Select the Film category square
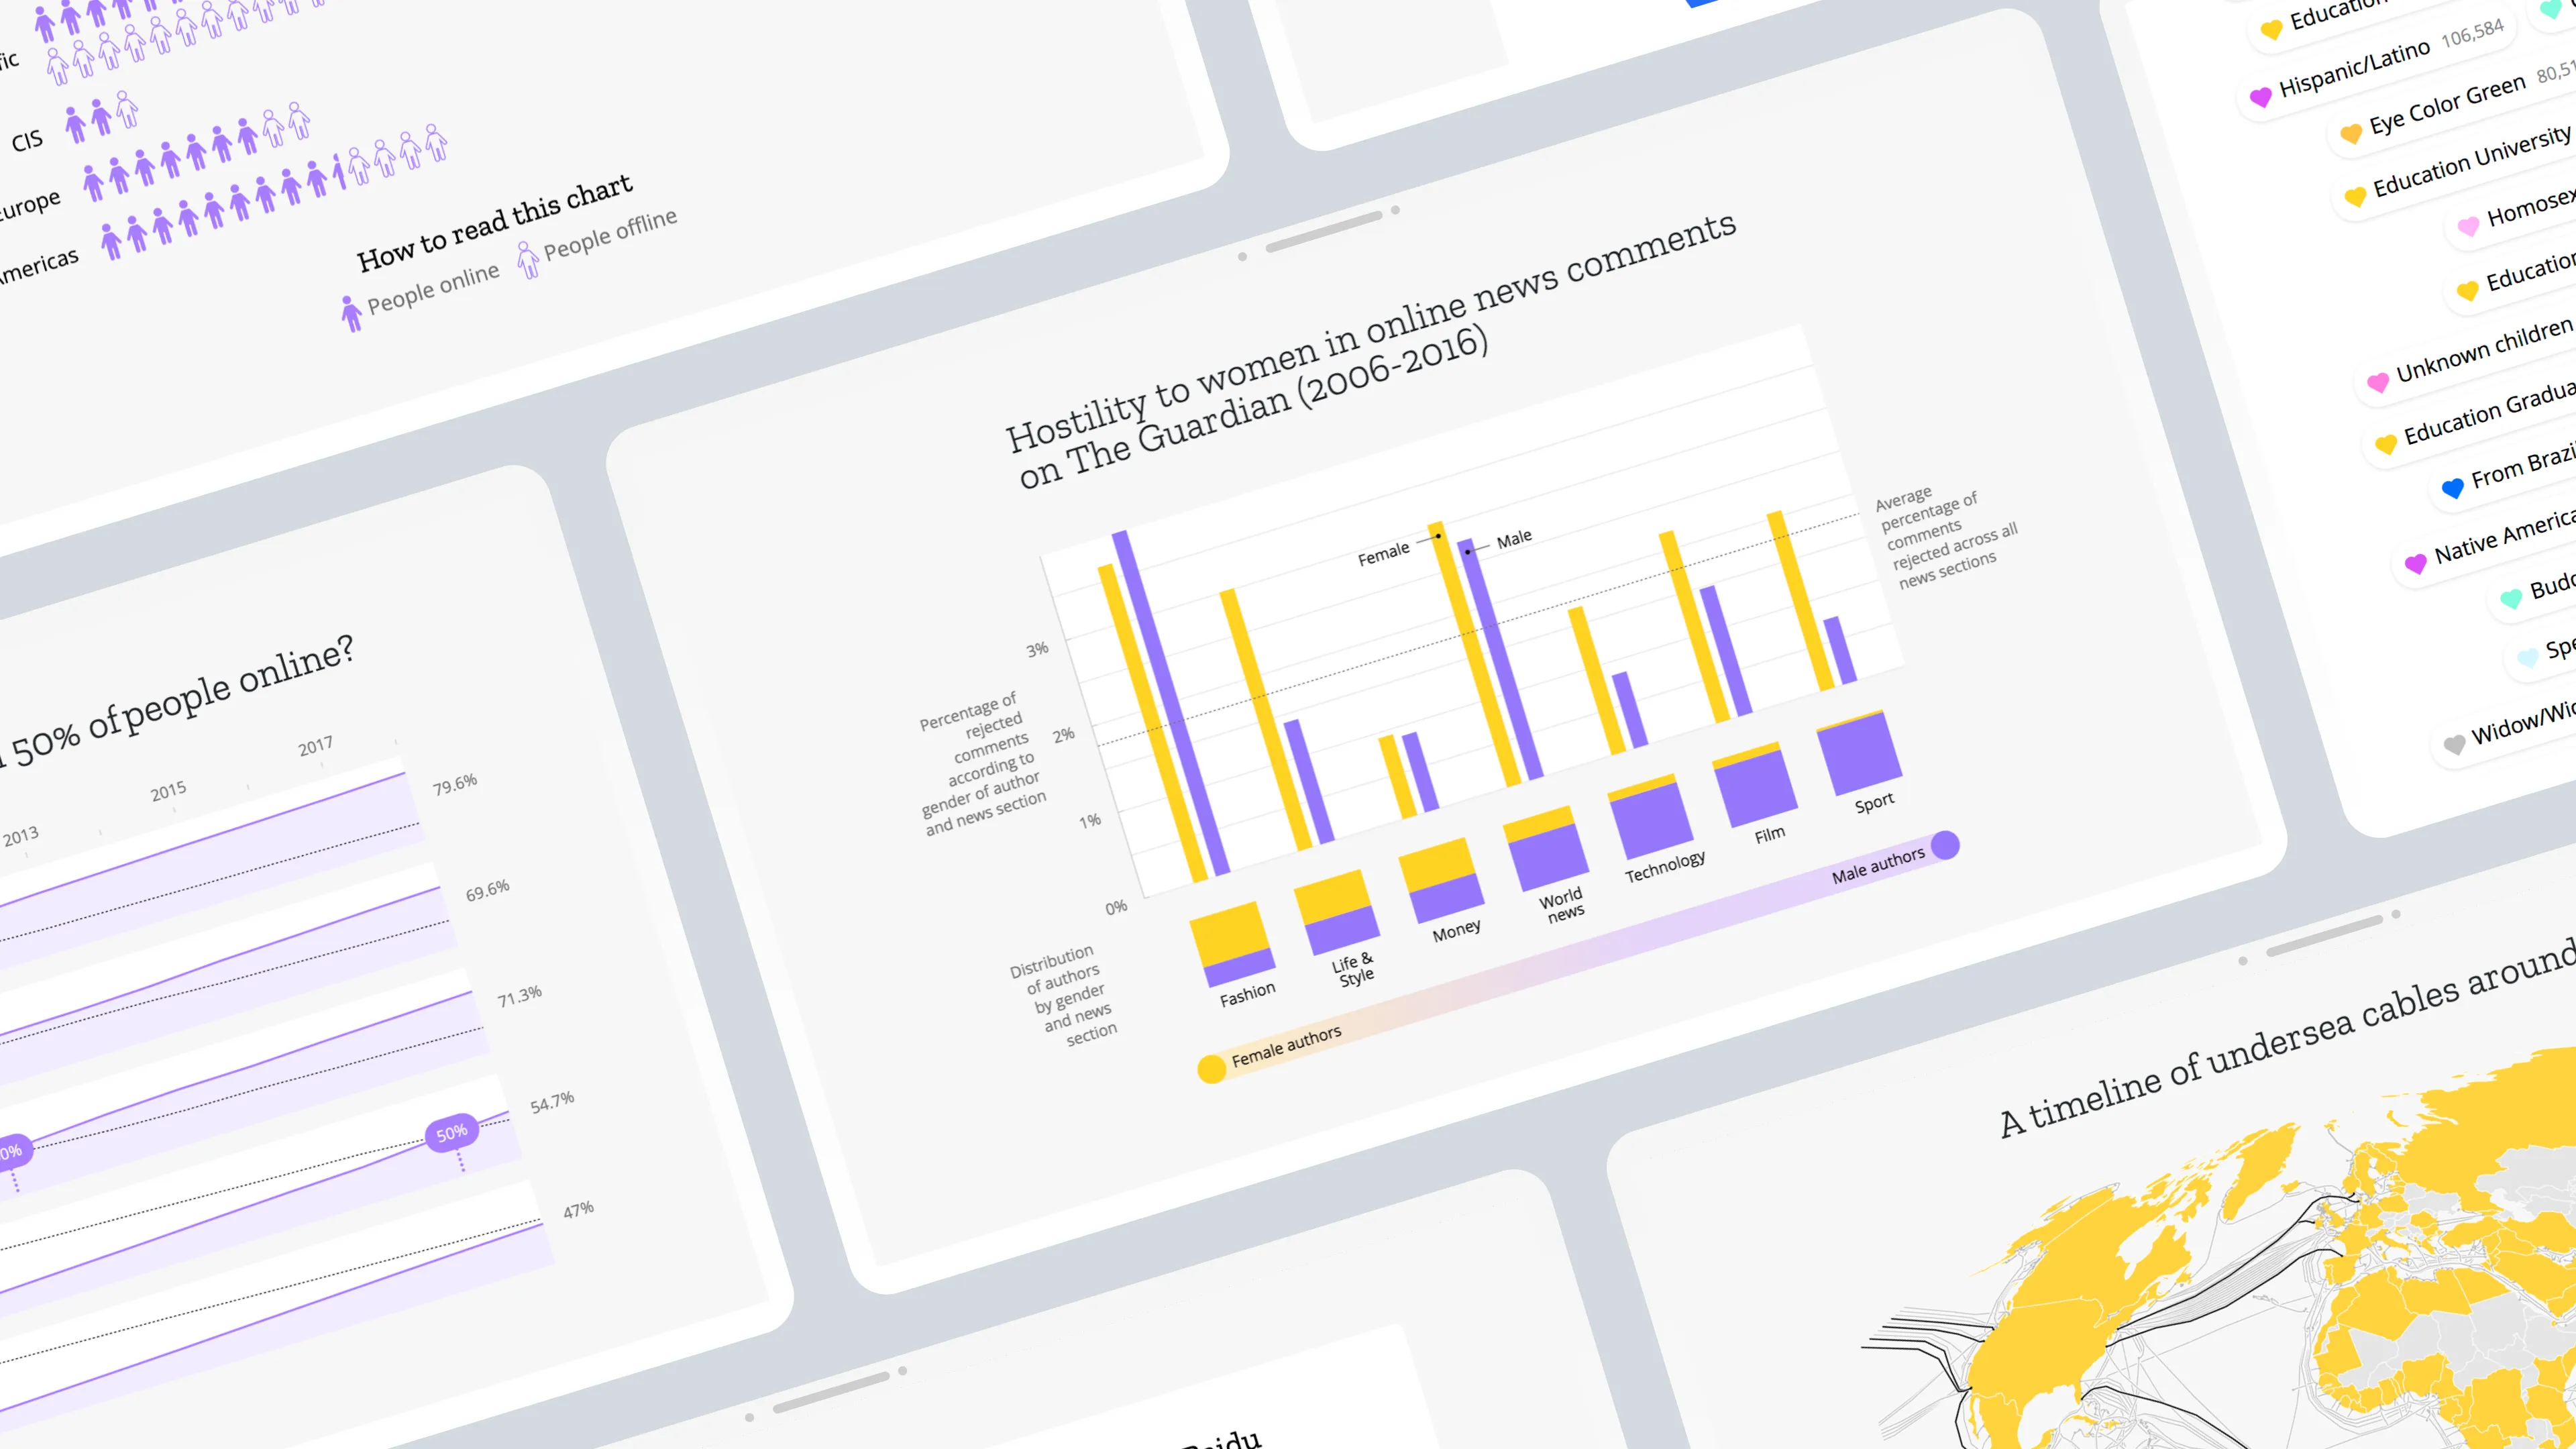Viewport: 2576px width, 1449px height. (x=1754, y=784)
